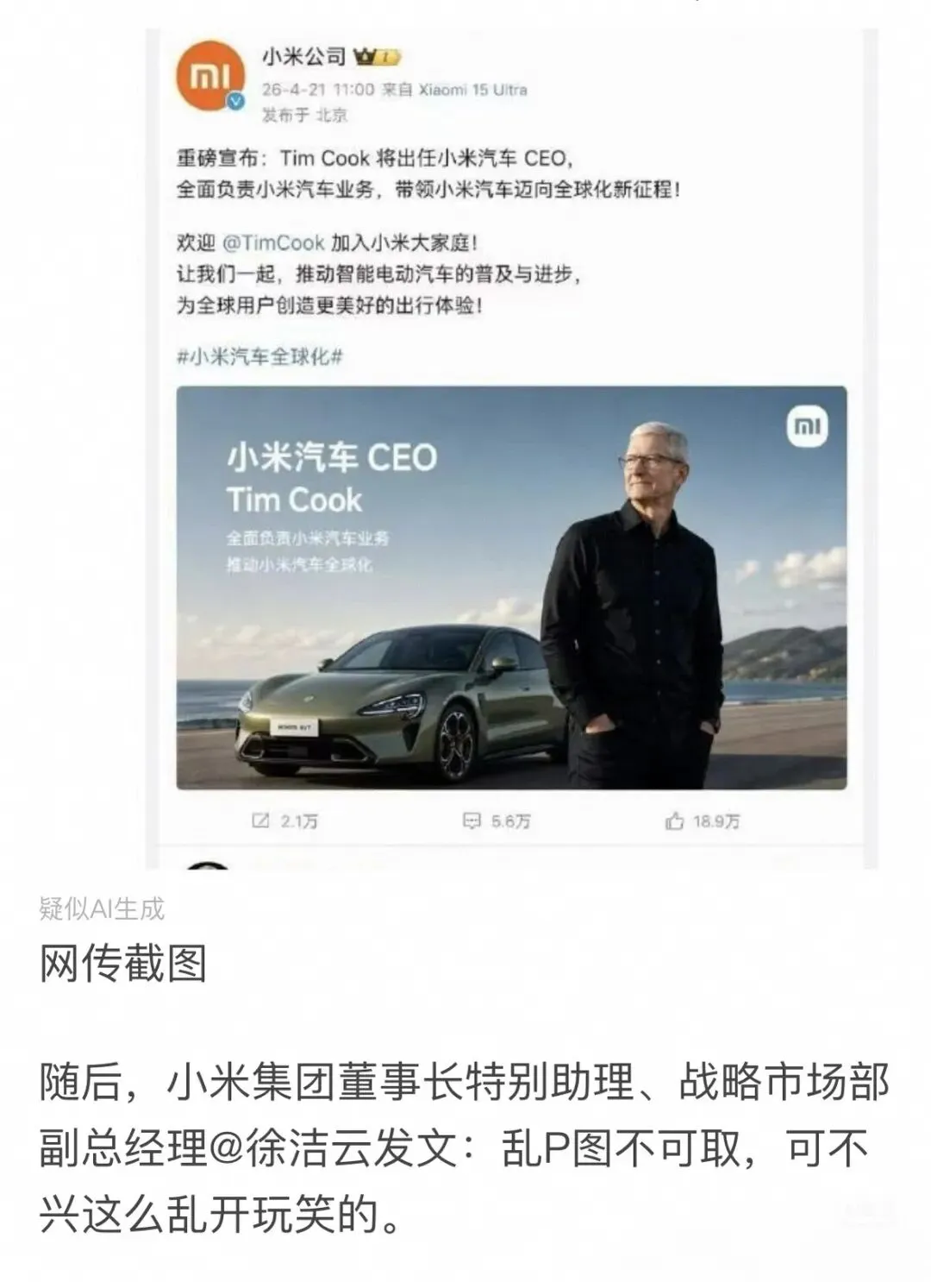Tap the post timestamp 26-4-21 11:00

[x=318, y=90]
